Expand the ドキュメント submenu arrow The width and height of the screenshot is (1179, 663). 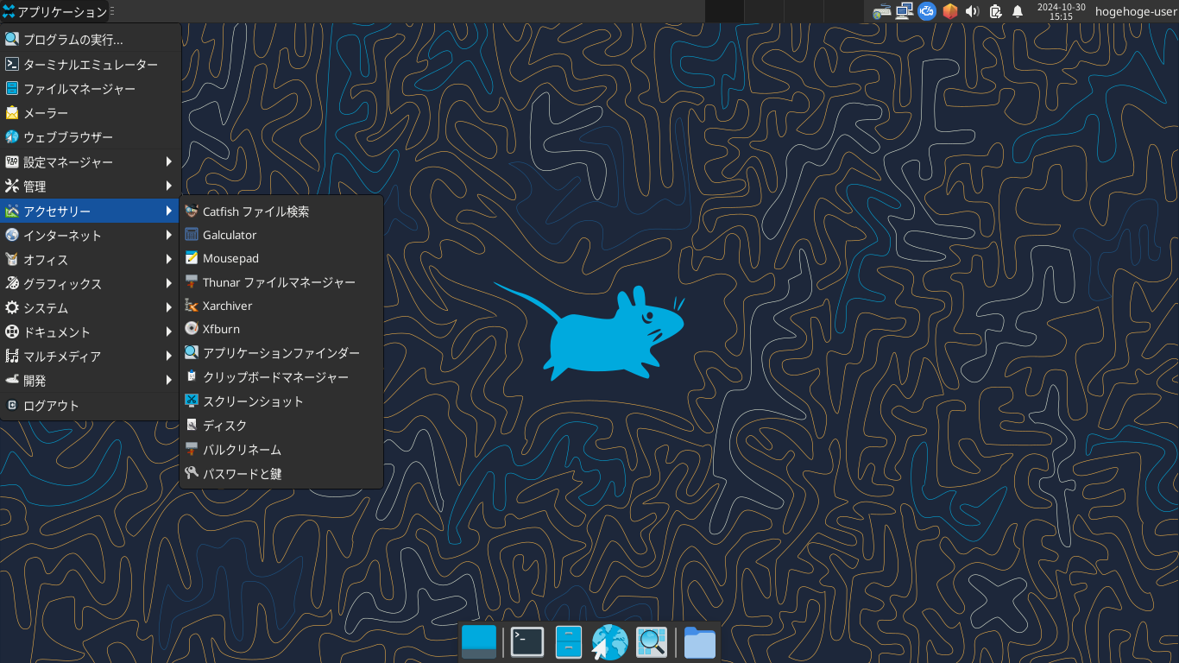tap(169, 331)
